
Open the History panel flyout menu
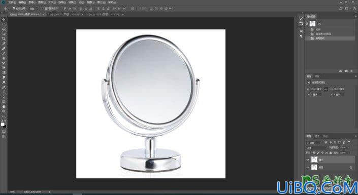tap(355, 16)
